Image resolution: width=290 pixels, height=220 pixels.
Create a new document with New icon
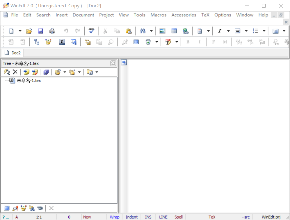coord(11,31)
